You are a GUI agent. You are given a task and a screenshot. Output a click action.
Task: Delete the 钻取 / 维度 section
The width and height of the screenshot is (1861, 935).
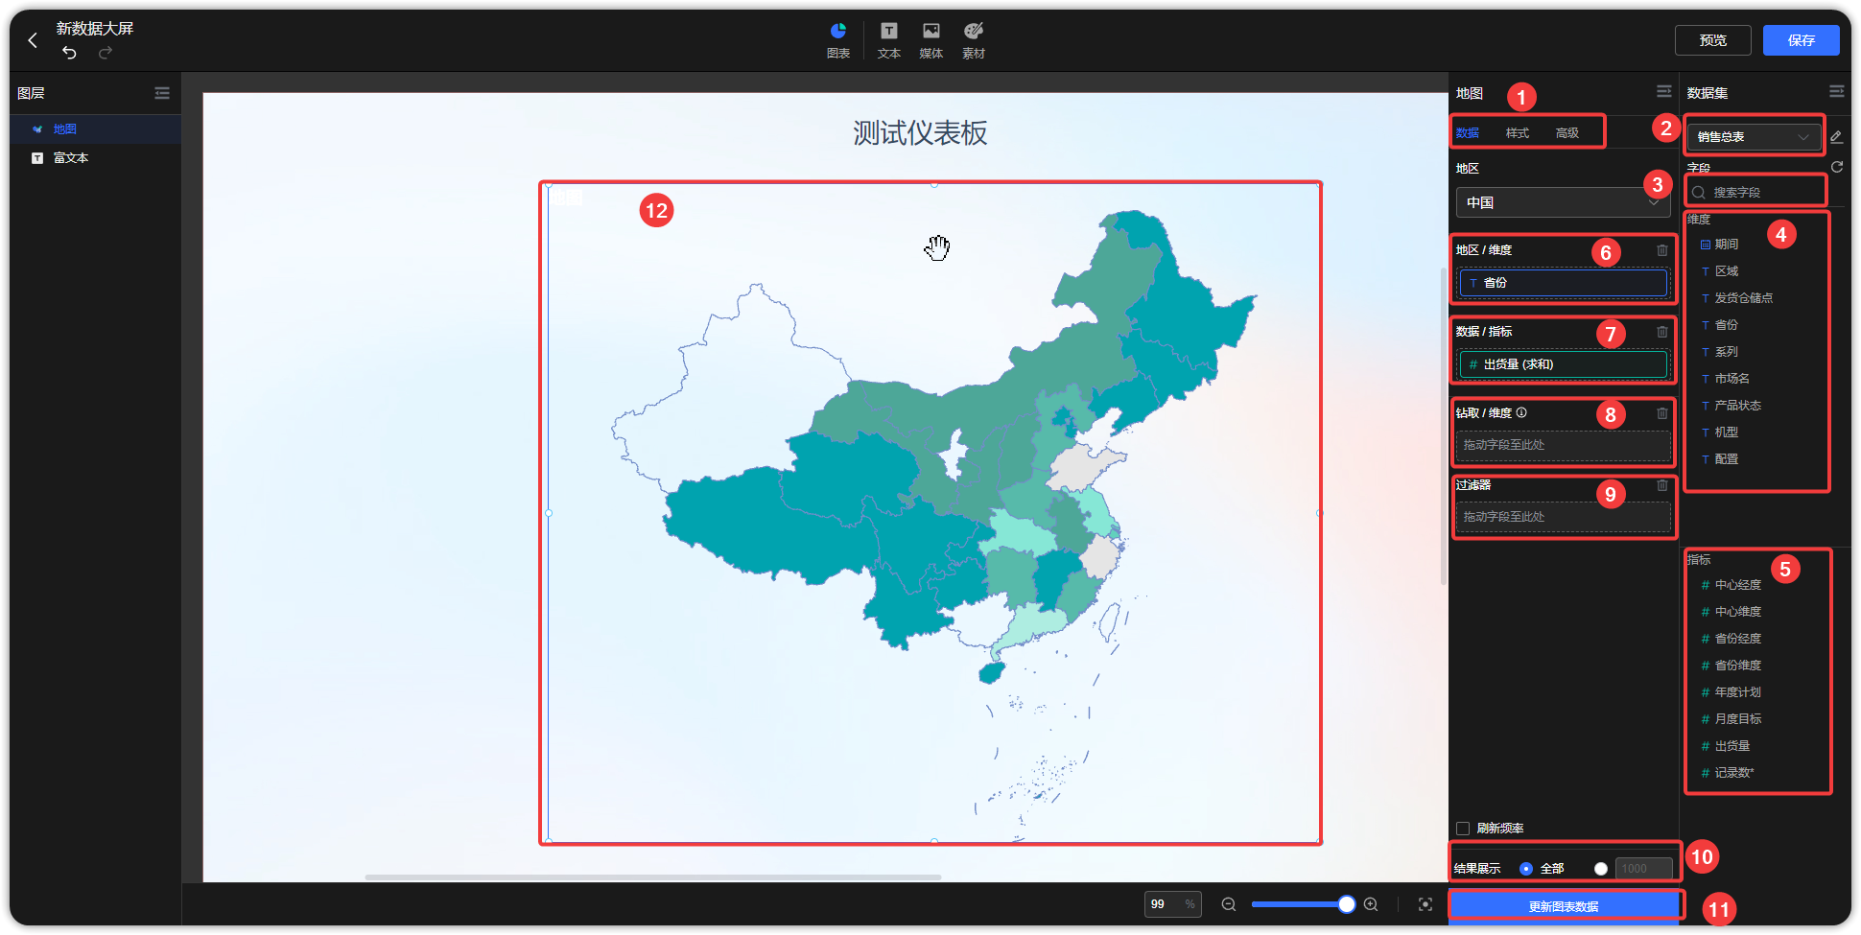point(1662,413)
